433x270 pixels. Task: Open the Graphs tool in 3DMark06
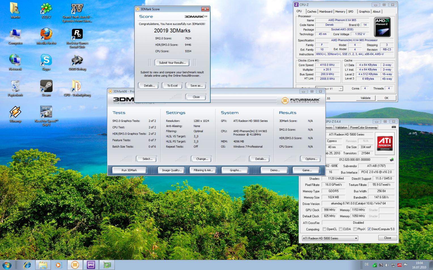pos(235,170)
